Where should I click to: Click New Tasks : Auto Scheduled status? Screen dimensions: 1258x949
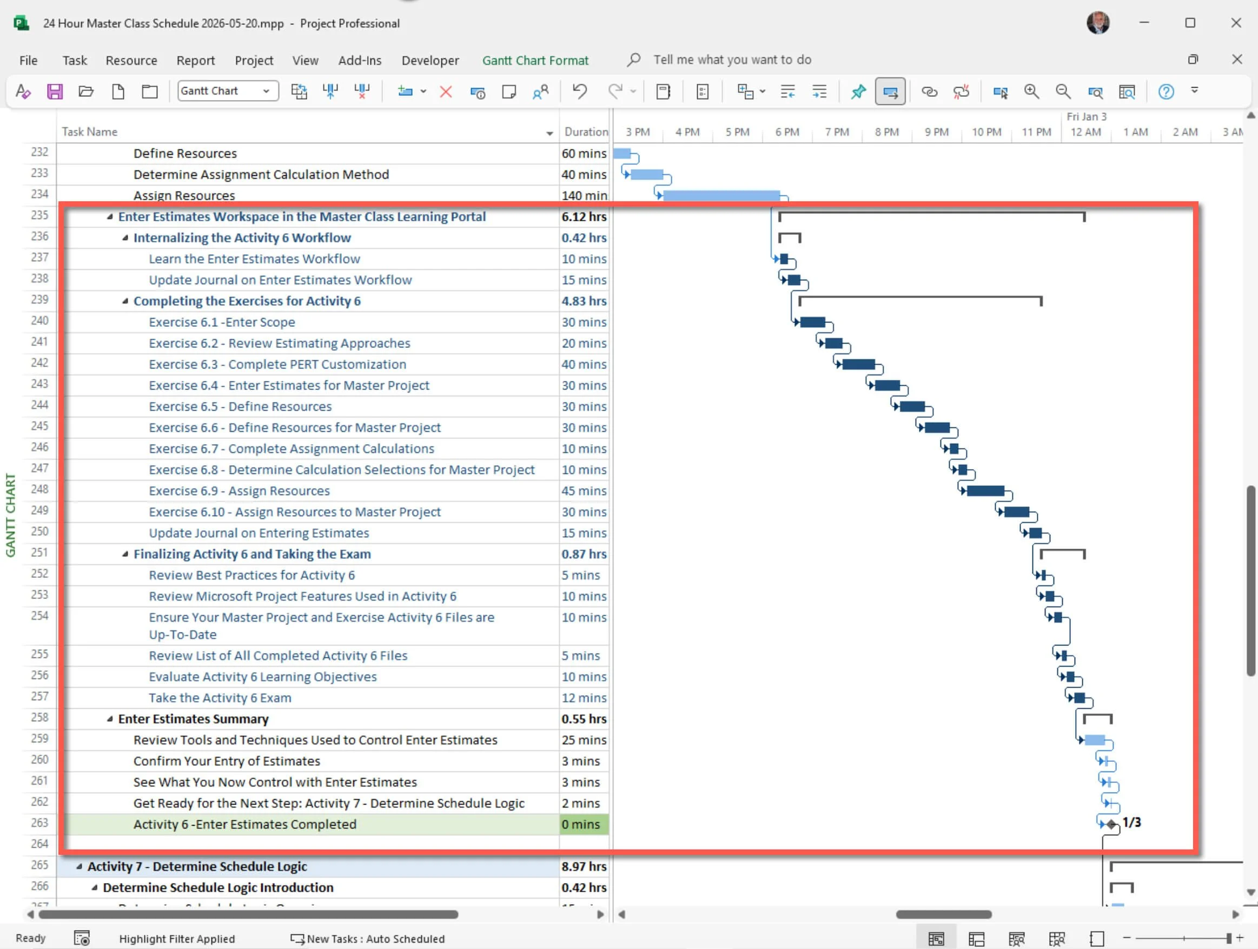[367, 939]
